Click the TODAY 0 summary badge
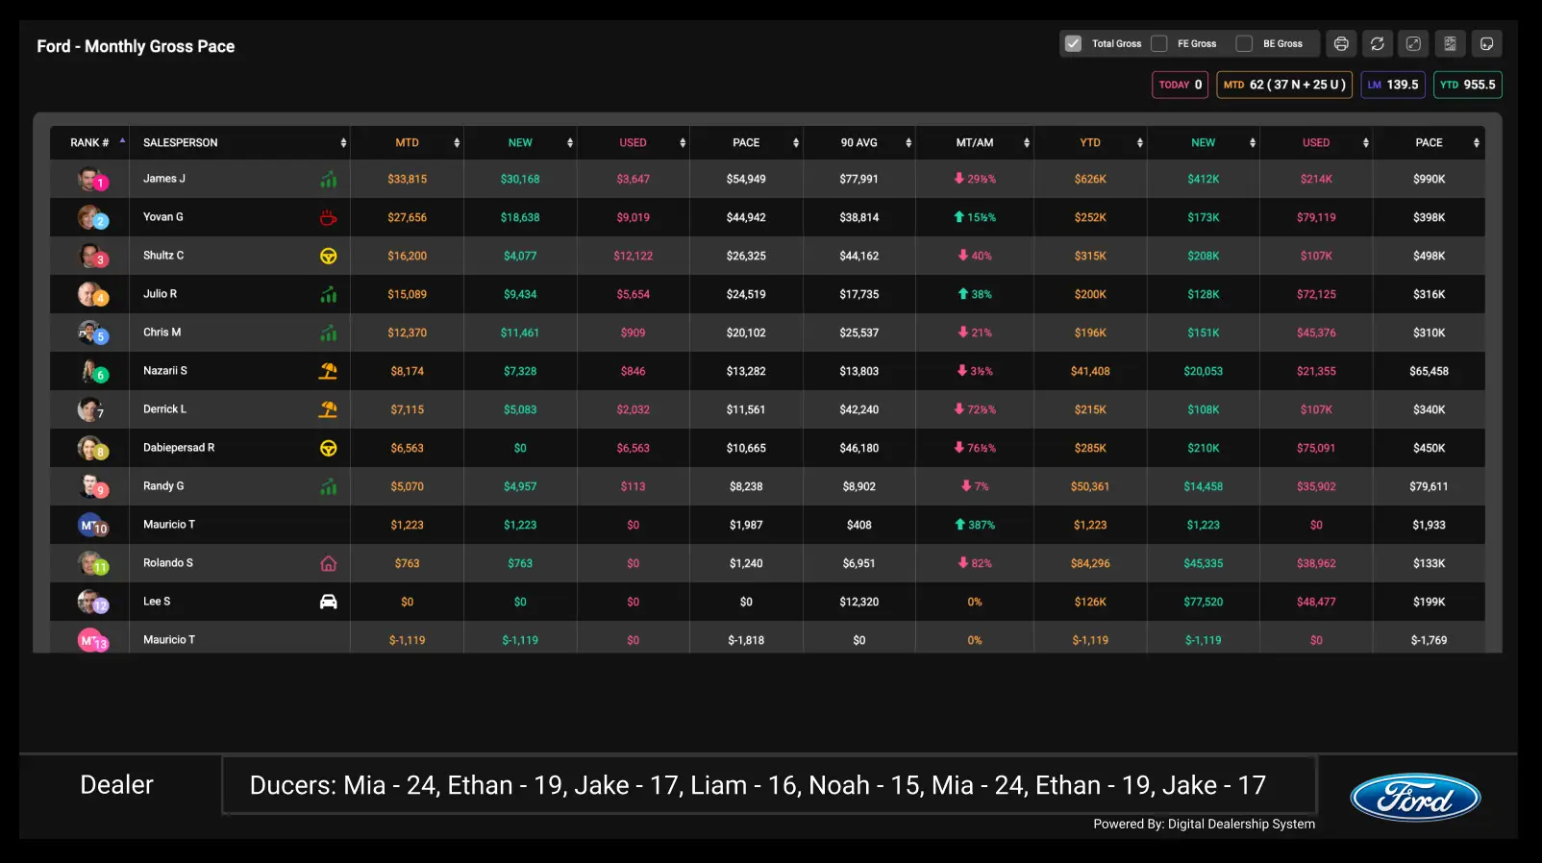 pos(1181,85)
